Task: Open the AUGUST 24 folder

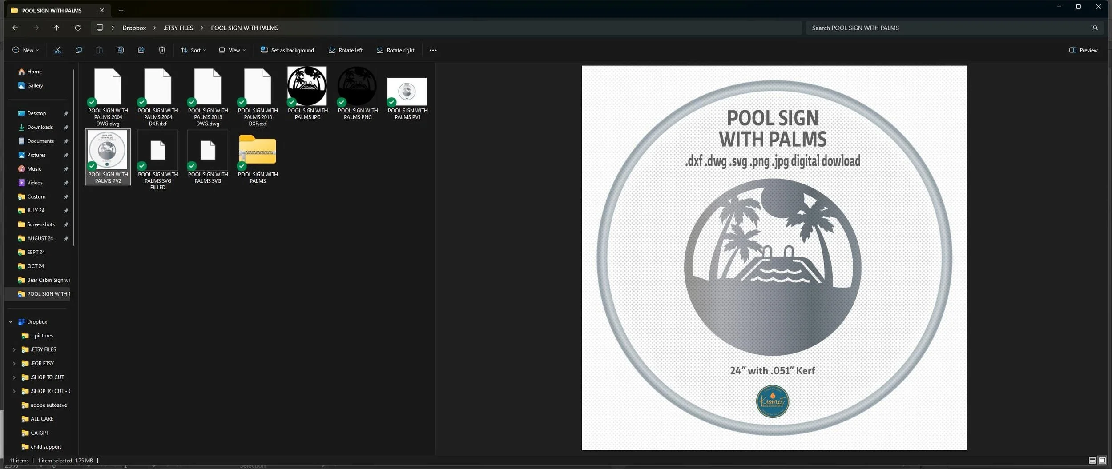Action: [x=40, y=238]
